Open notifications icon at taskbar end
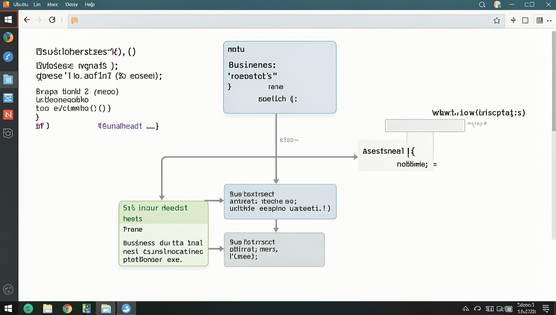Screen dimensions: 556x315 click(546, 308)
